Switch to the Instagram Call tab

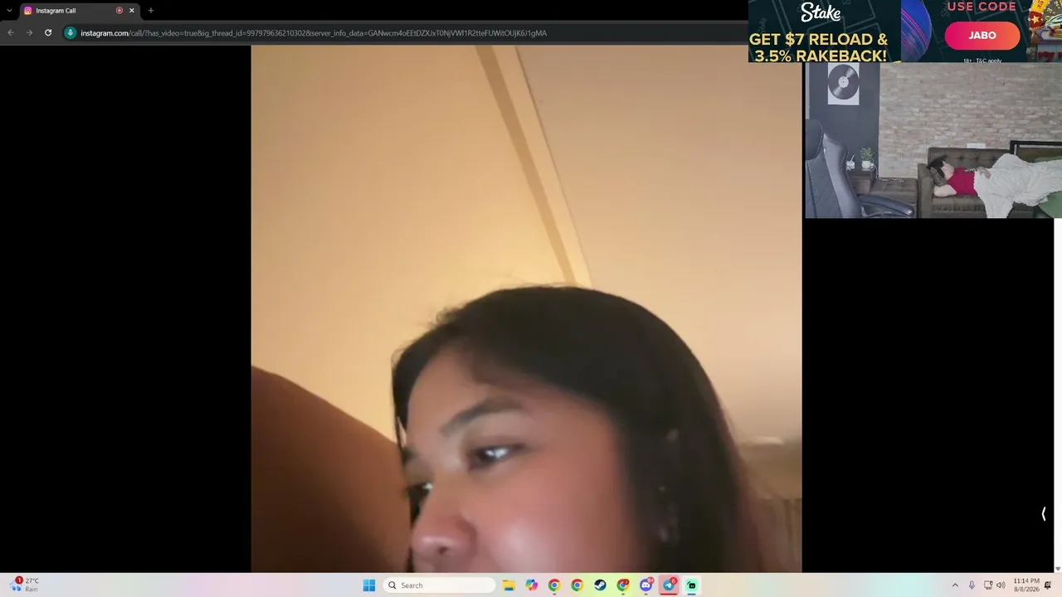pyautogui.click(x=79, y=11)
